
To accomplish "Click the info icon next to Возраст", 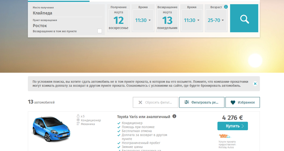I will pos(226,7).
